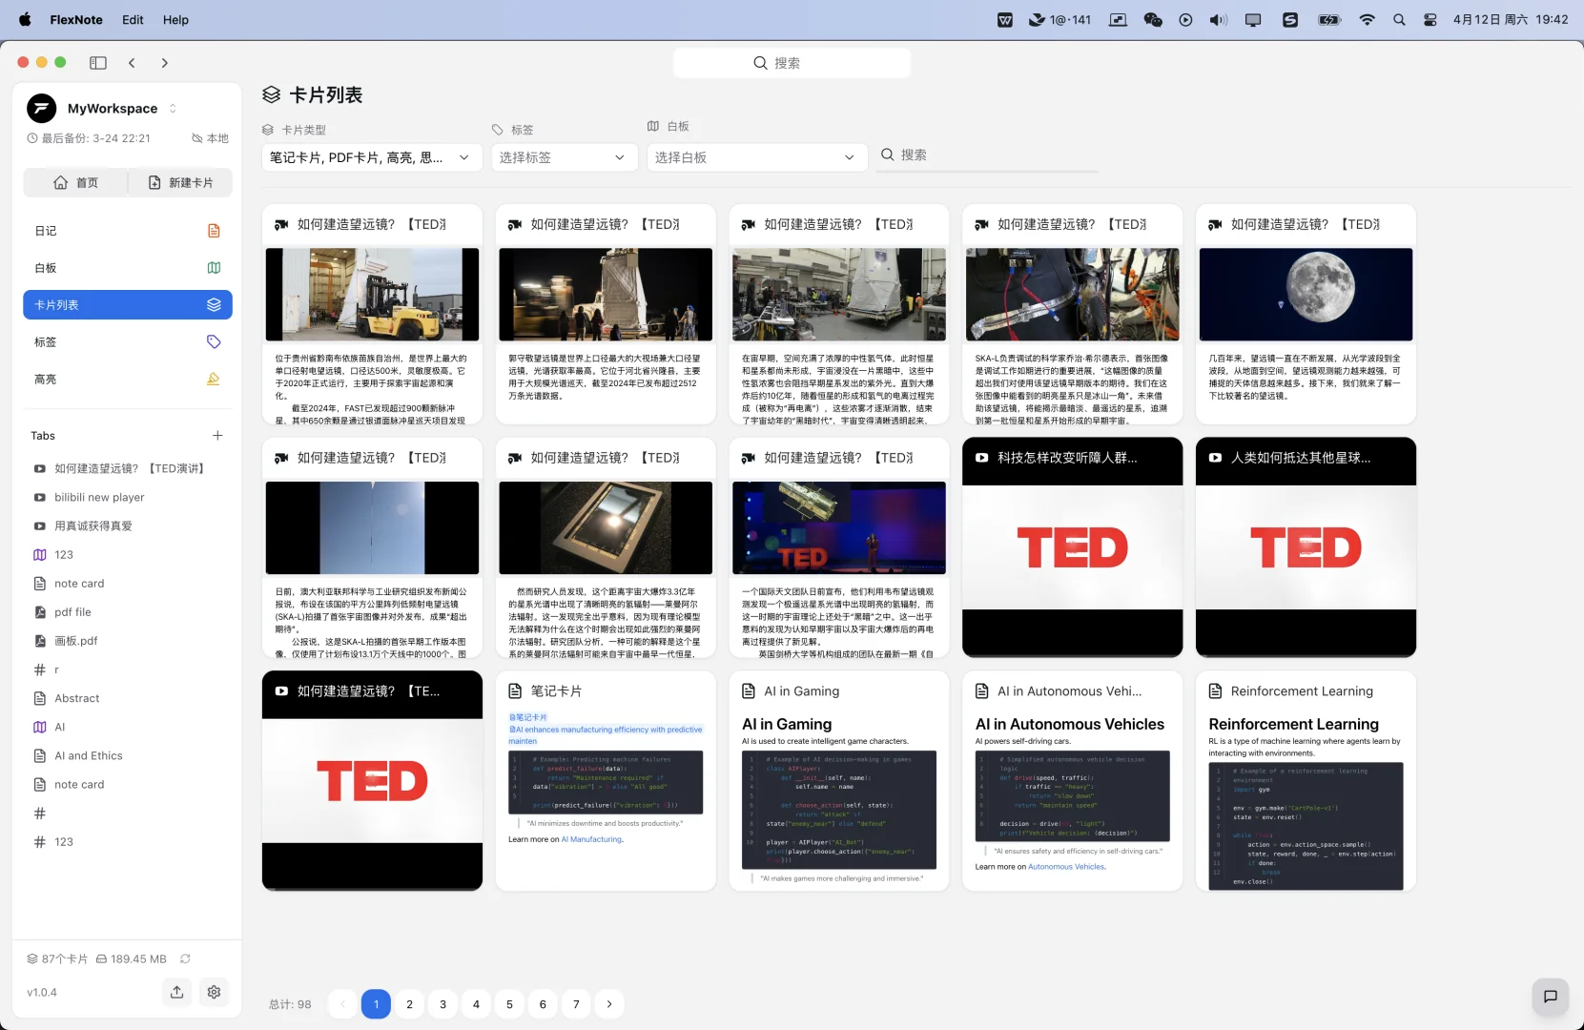Open the bilibili new player tab
1584x1030 pixels.
coord(128,497)
